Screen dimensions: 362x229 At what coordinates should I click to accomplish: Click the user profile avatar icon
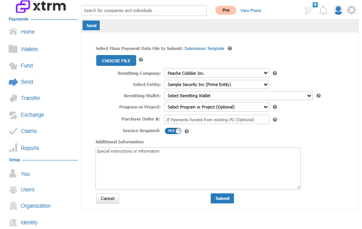(x=338, y=10)
